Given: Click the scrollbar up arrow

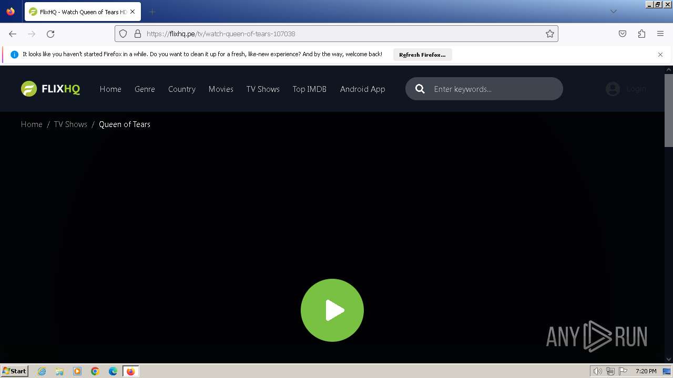Looking at the screenshot, I should tap(669, 69).
